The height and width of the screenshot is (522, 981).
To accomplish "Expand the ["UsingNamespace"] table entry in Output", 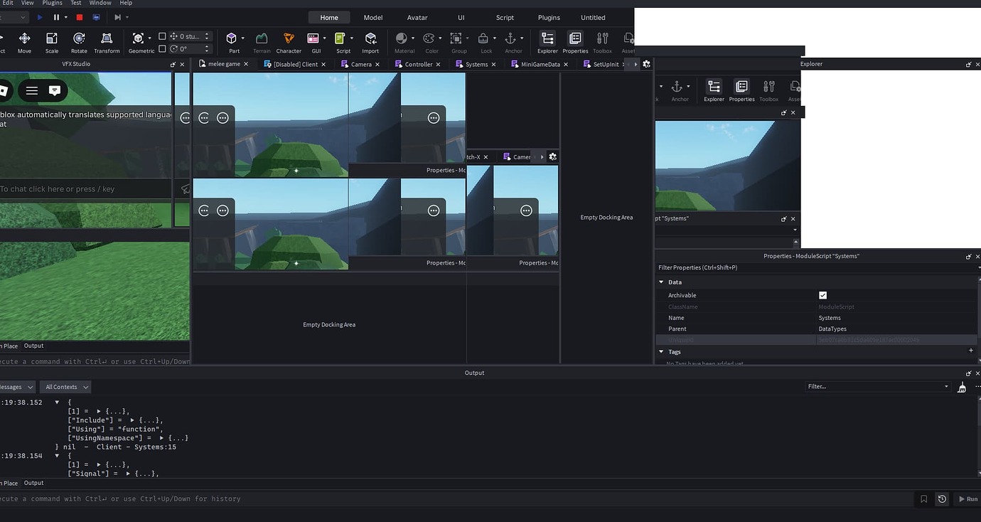I will tap(162, 438).
